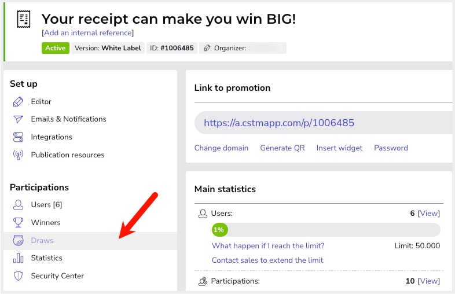The width and height of the screenshot is (455, 294).
Task: Open the promotion URL link
Action: [x=279, y=123]
